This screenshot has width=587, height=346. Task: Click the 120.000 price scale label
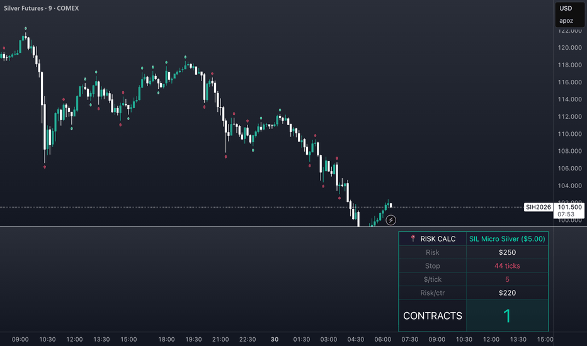(570, 48)
